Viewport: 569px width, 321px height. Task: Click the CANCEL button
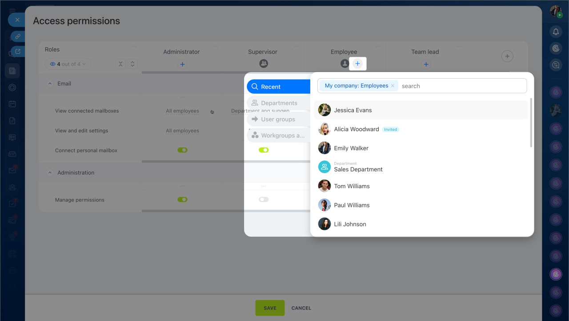(x=301, y=308)
